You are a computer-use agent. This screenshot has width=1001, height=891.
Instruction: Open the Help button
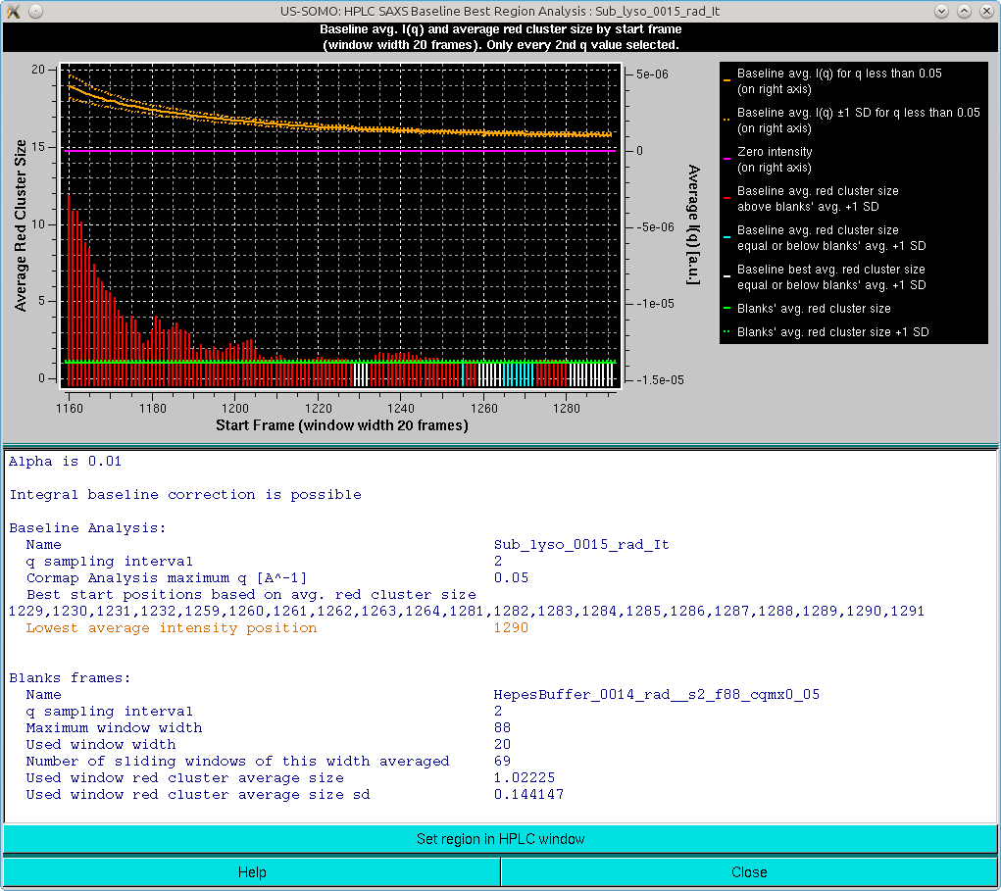251,871
